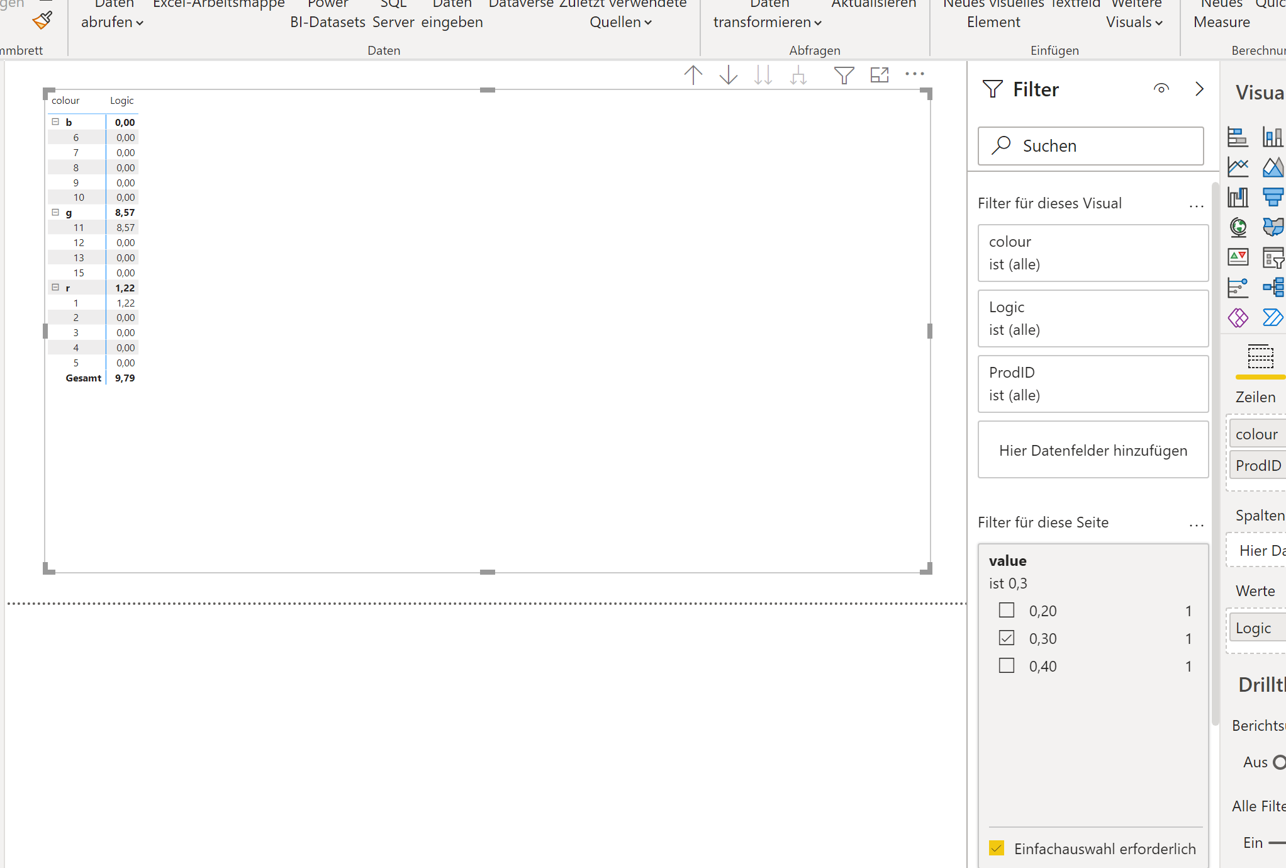The width and height of the screenshot is (1286, 868).
Task: Uncheck the 0,30 value filter
Action: [1007, 638]
